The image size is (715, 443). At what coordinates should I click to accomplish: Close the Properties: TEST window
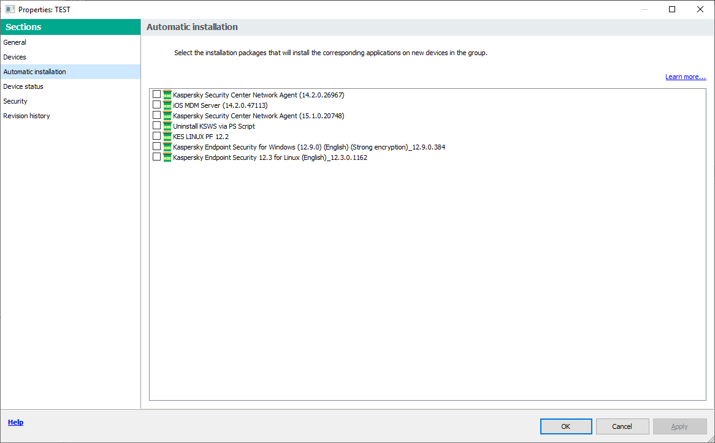(700, 9)
